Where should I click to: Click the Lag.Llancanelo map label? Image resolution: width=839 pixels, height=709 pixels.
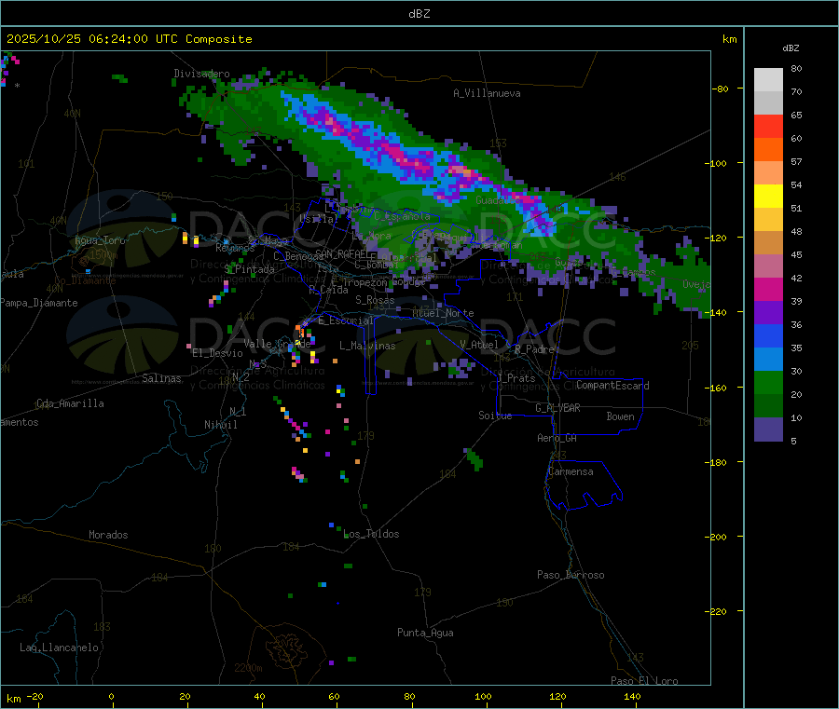pos(60,648)
